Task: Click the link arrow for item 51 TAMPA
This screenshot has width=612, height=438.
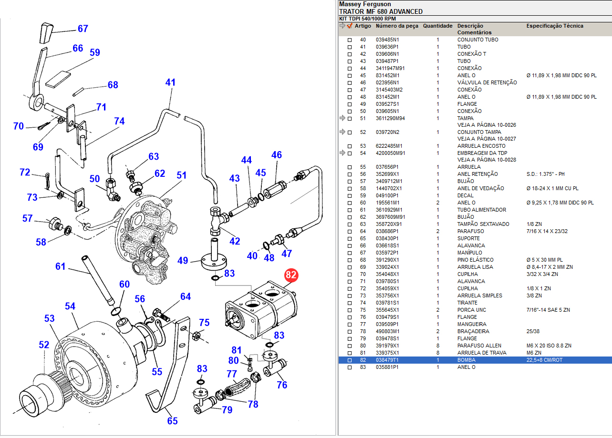Action: tap(342, 118)
